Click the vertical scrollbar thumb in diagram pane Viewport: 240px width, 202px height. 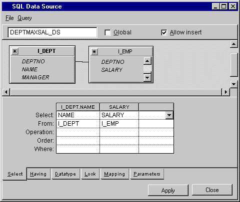[x=233, y=65]
